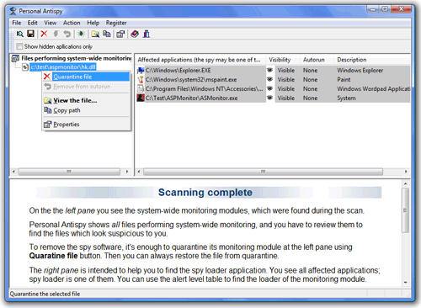This screenshot has height=308, width=421.
Task: Click the purple info toolbar icon
Action: (x=147, y=34)
